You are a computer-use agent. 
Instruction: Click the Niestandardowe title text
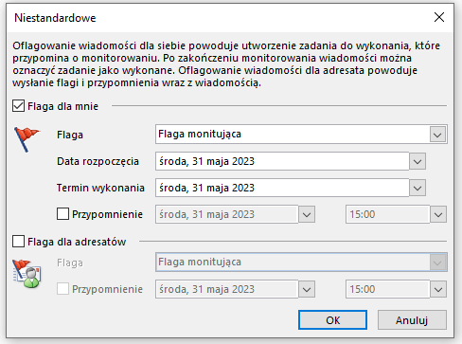click(55, 18)
